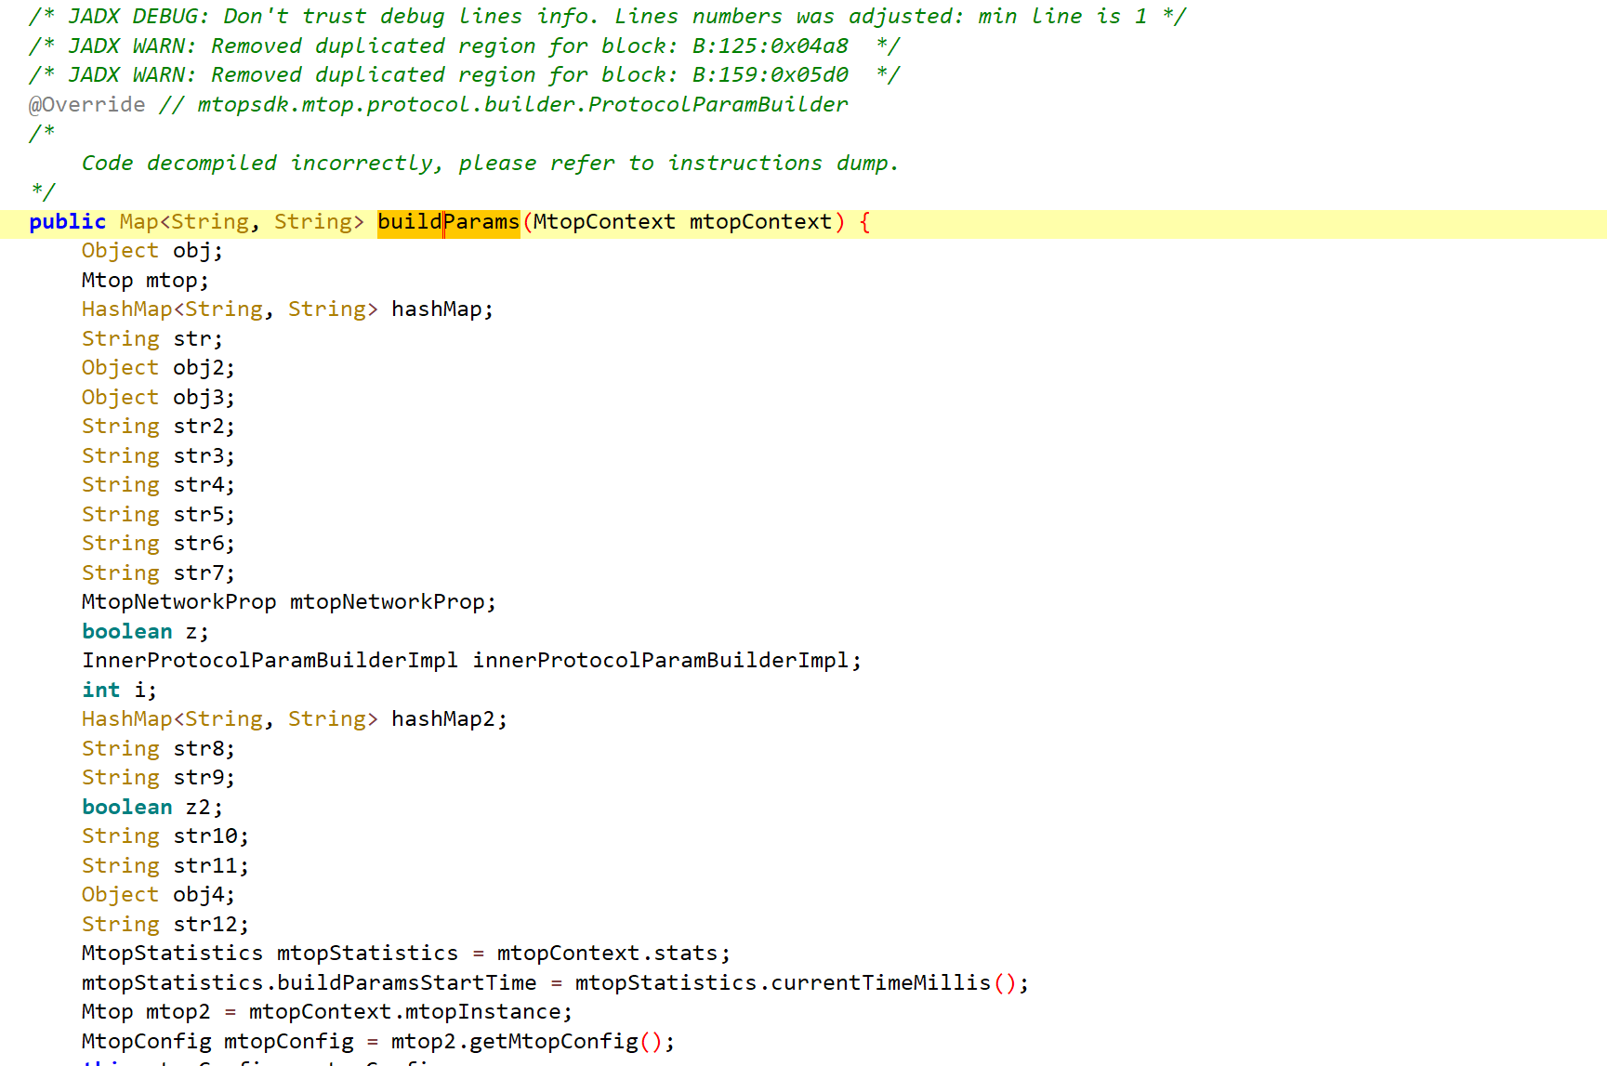Click the mtopNetworkProp variable name
The image size is (1607, 1066).
[x=387, y=602]
